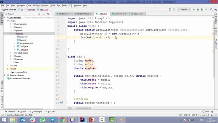Collapse all icon in Project panel header
Image resolution: width=218 pixels, height=123 pixels.
(x=43, y=14)
